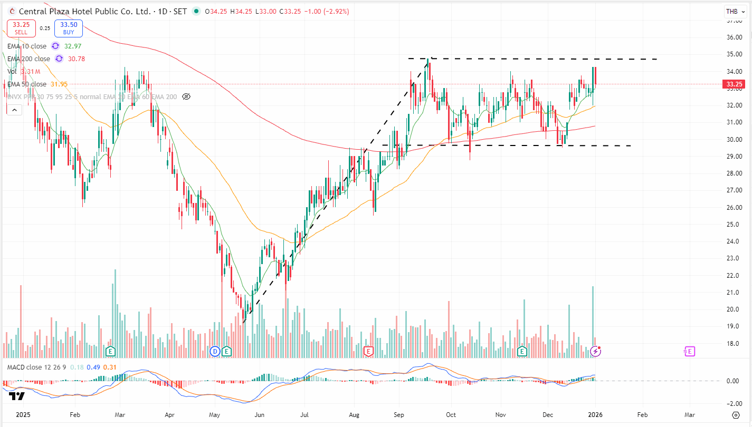The image size is (752, 427).
Task: Open the blue dividend D marker
Action: (x=215, y=351)
